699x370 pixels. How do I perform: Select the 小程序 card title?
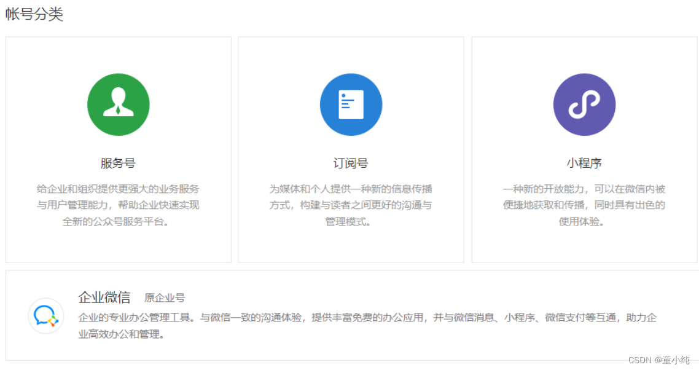(584, 163)
